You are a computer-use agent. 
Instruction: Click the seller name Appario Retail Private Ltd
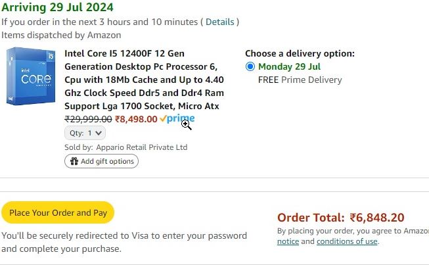142,147
